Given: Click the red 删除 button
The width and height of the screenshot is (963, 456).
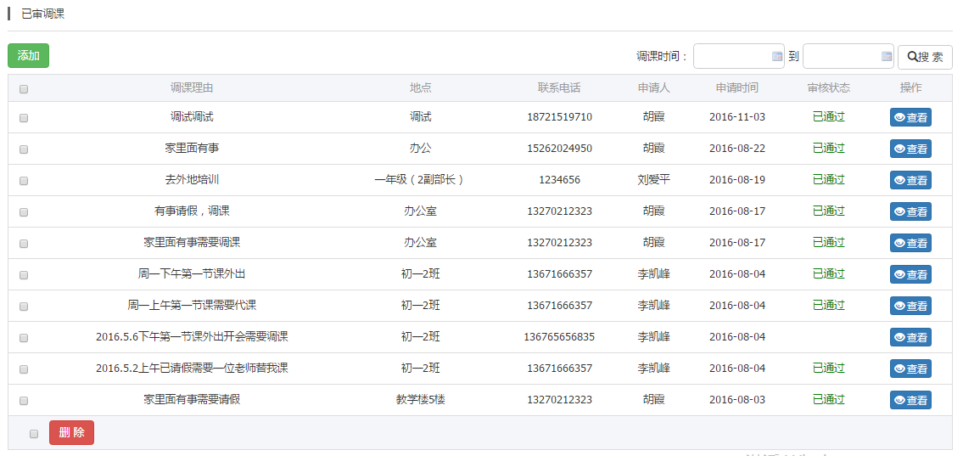Looking at the screenshot, I should pyautogui.click(x=71, y=433).
